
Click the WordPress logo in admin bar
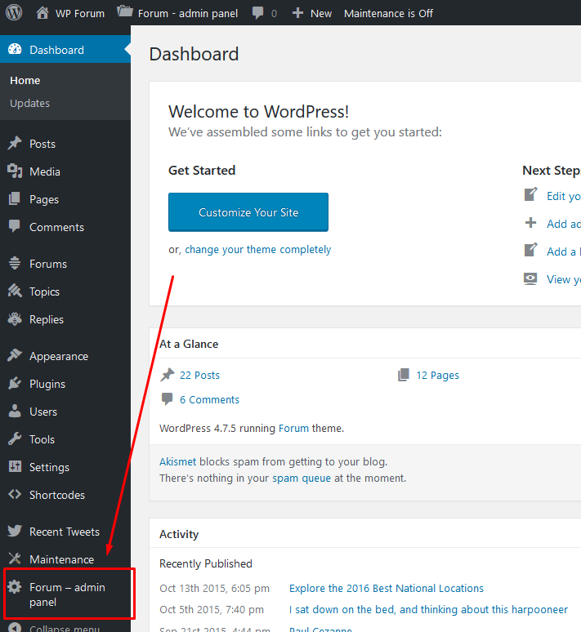click(14, 13)
